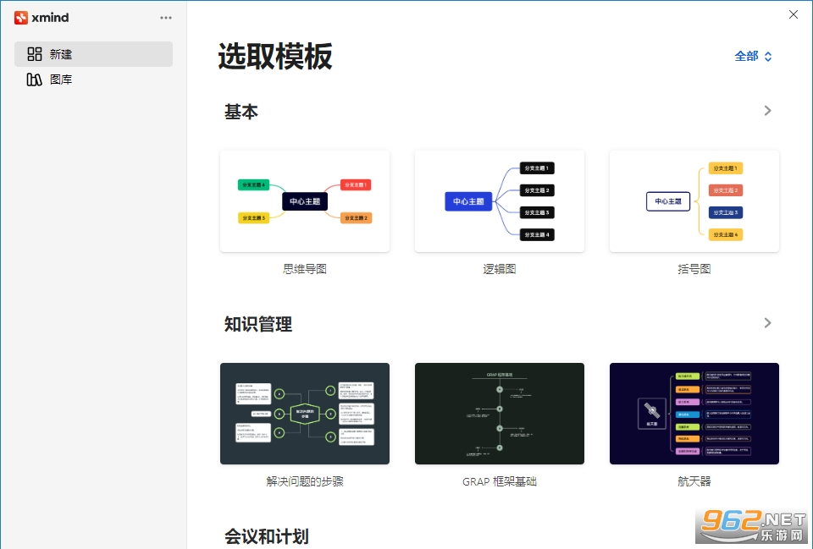813x549 pixels.
Task: Expand the 知识管理 section with its chevron
Action: tap(768, 322)
